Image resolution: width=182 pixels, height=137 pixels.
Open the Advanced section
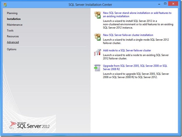point(13,42)
